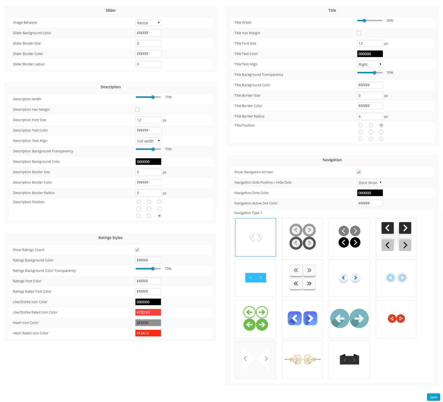This screenshot has width=443, height=402.
Task: Click the Save button
Action: coord(433,397)
